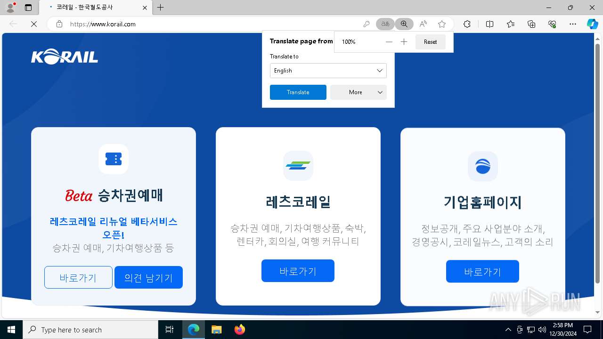Viewport: 603px width, 339px height.
Task: View site information lock icon
Action: point(59,24)
